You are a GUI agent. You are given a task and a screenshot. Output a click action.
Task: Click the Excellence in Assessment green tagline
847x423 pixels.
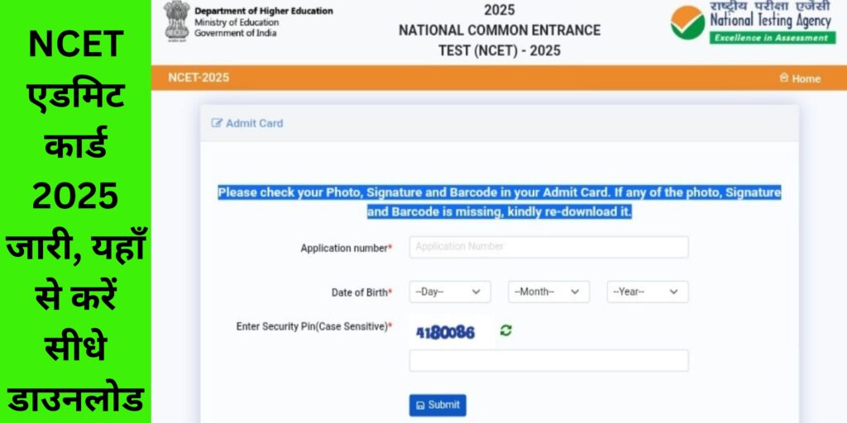[771, 38]
